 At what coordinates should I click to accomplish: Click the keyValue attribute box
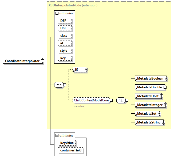click(67, 143)
